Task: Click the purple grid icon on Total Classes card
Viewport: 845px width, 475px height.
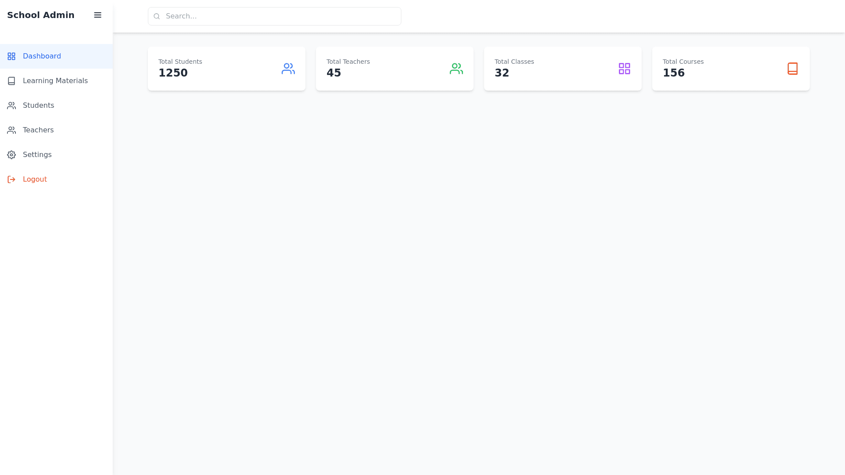Action: click(624, 68)
